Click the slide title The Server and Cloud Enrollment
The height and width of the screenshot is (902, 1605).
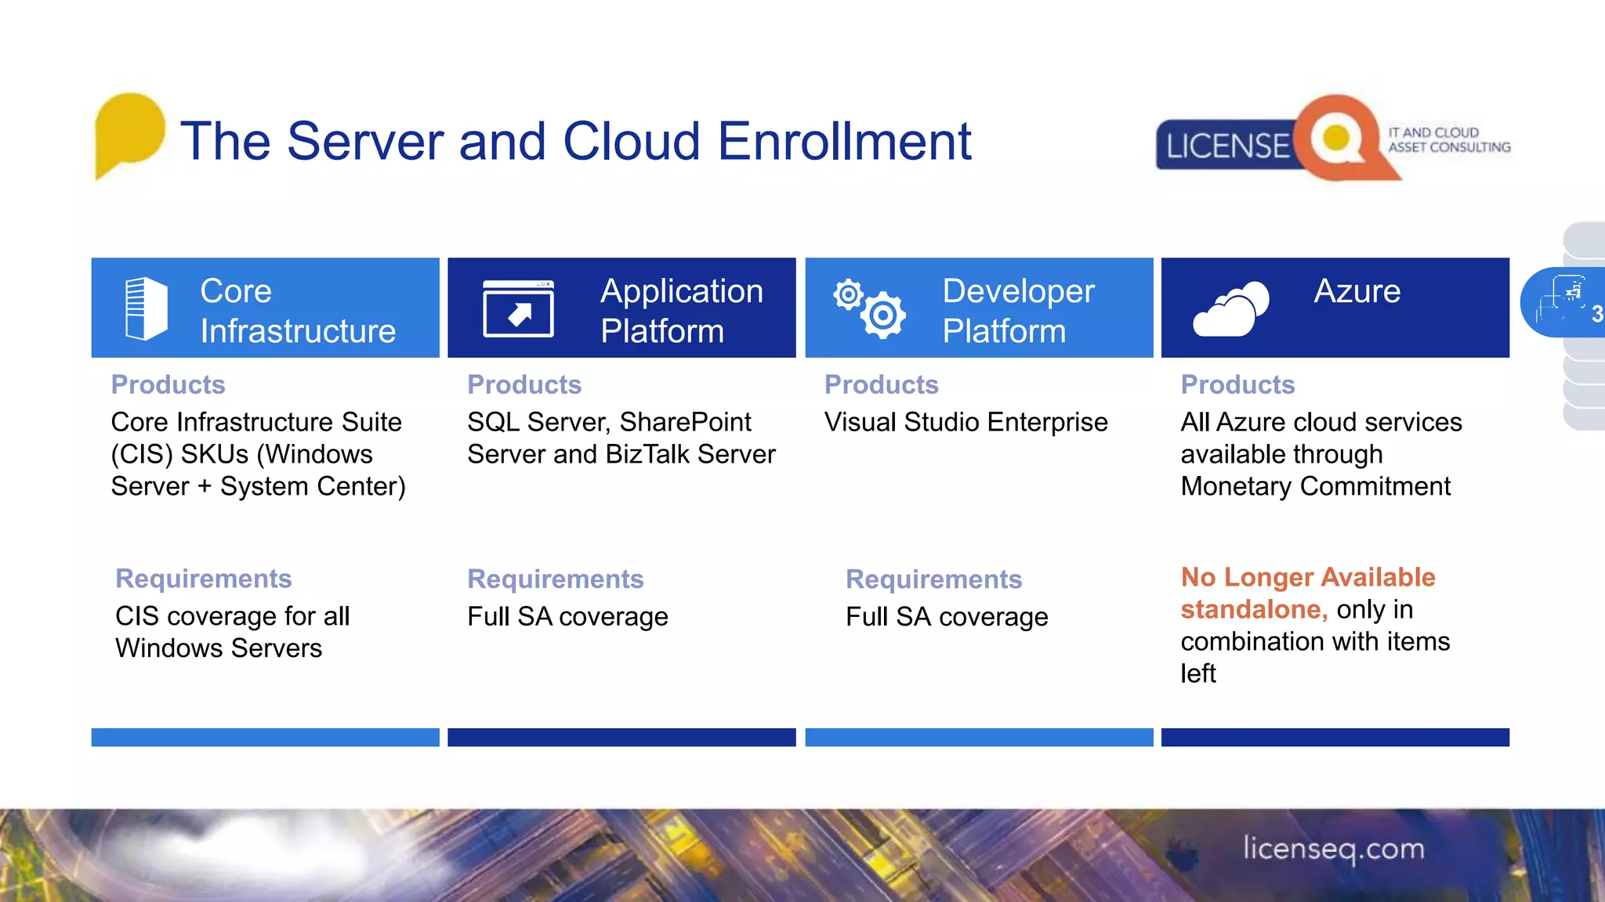coord(576,142)
